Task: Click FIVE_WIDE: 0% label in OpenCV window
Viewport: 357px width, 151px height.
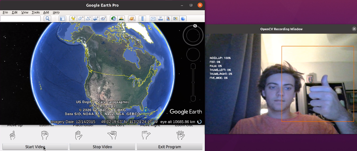Action: point(218,78)
